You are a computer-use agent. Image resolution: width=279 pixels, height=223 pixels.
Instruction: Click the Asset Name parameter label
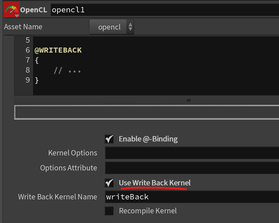tap(23, 27)
